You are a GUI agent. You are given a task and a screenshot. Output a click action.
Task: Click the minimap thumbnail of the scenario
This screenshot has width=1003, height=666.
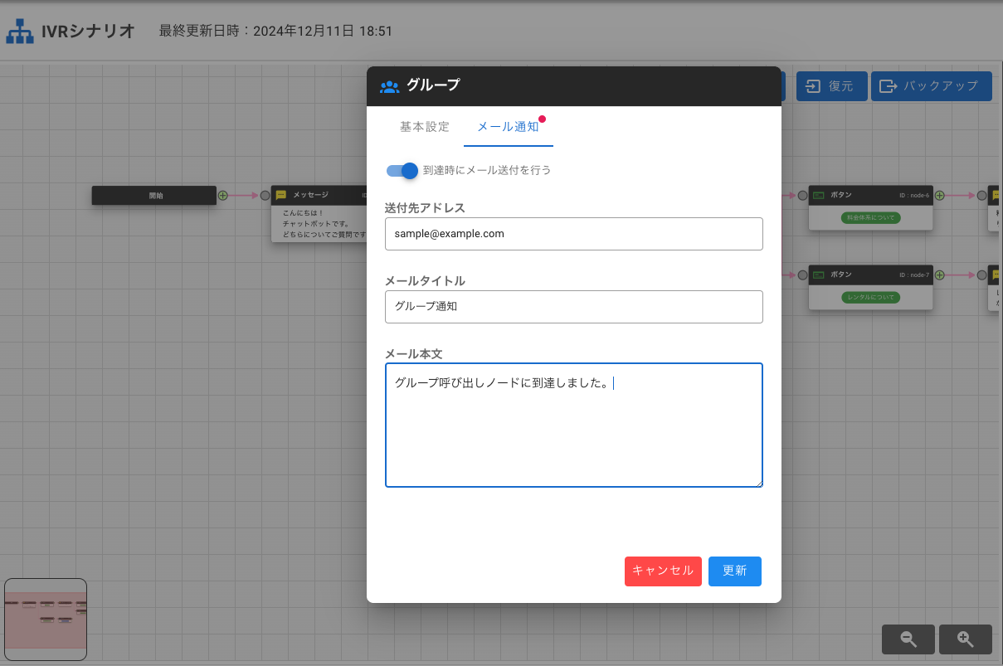[x=46, y=619]
